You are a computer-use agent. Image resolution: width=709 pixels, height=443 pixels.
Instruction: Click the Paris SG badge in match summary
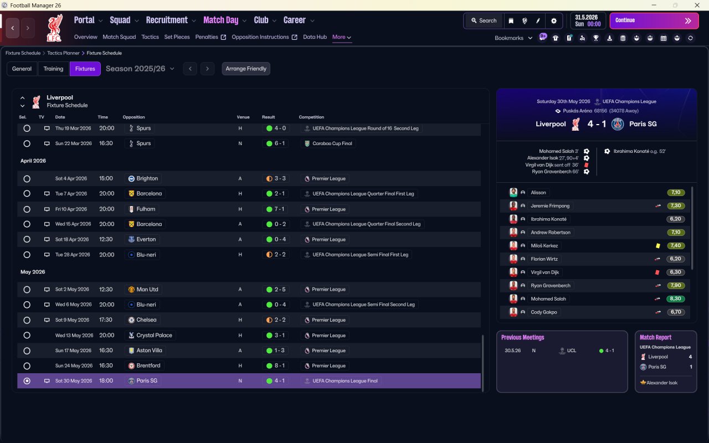click(618, 124)
